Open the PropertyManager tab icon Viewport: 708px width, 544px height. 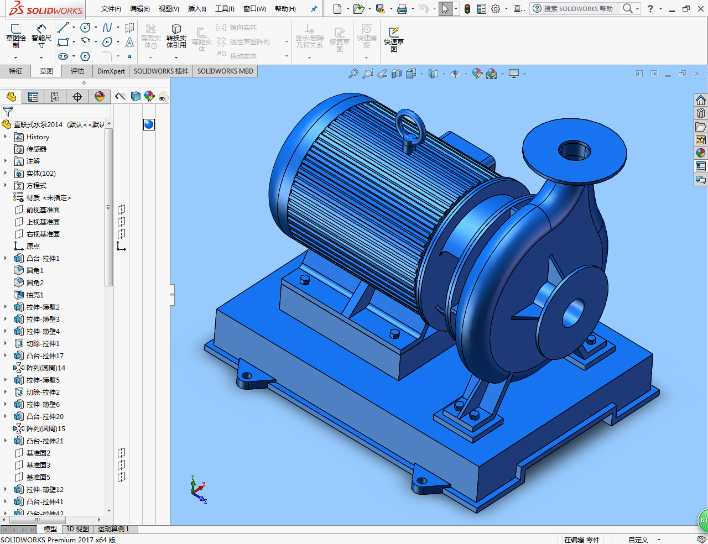point(33,97)
